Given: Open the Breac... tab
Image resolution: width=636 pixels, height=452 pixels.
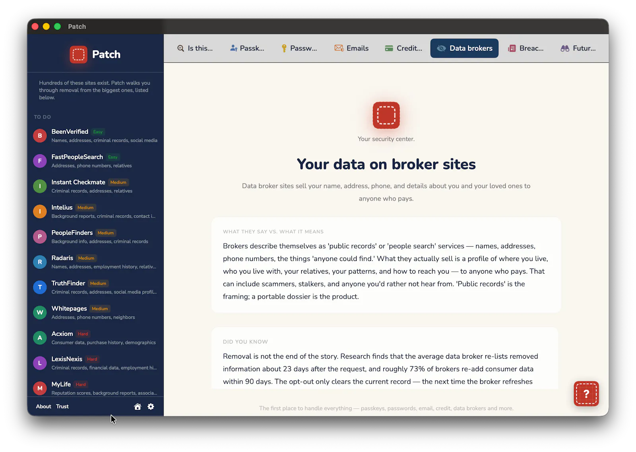Looking at the screenshot, I should 525,48.
